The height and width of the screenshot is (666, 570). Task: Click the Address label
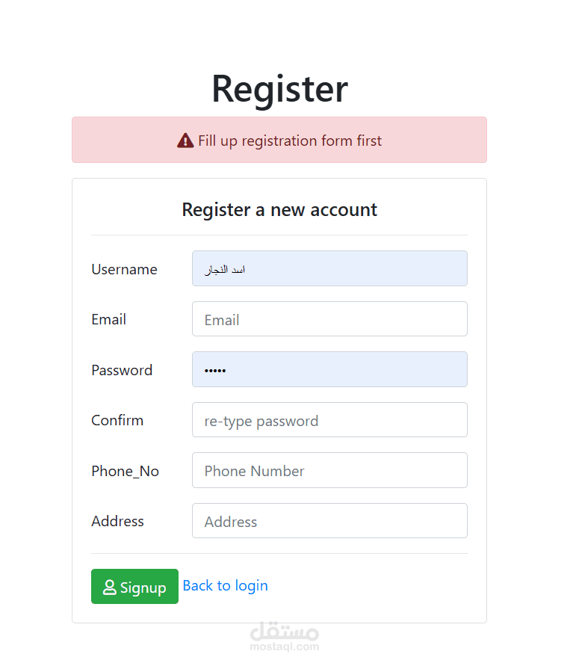(x=117, y=521)
